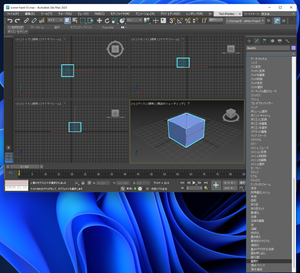Open the Hierarchy panel icon
Image resolution: width=300 pixels, height=273 pixels.
(x=264, y=41)
